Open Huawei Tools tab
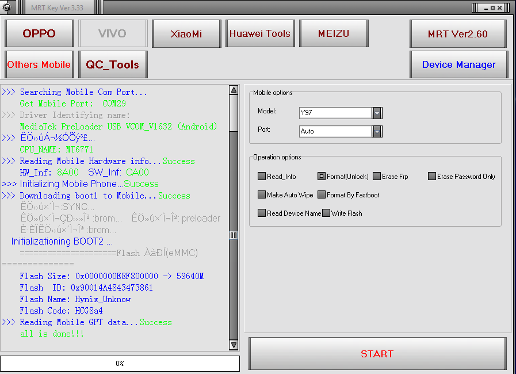Viewport: 516px width, 374px height. 260,33
